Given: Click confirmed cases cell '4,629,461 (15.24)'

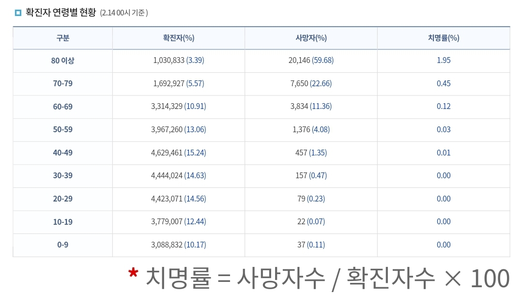Looking at the screenshot, I should click(x=178, y=153).
